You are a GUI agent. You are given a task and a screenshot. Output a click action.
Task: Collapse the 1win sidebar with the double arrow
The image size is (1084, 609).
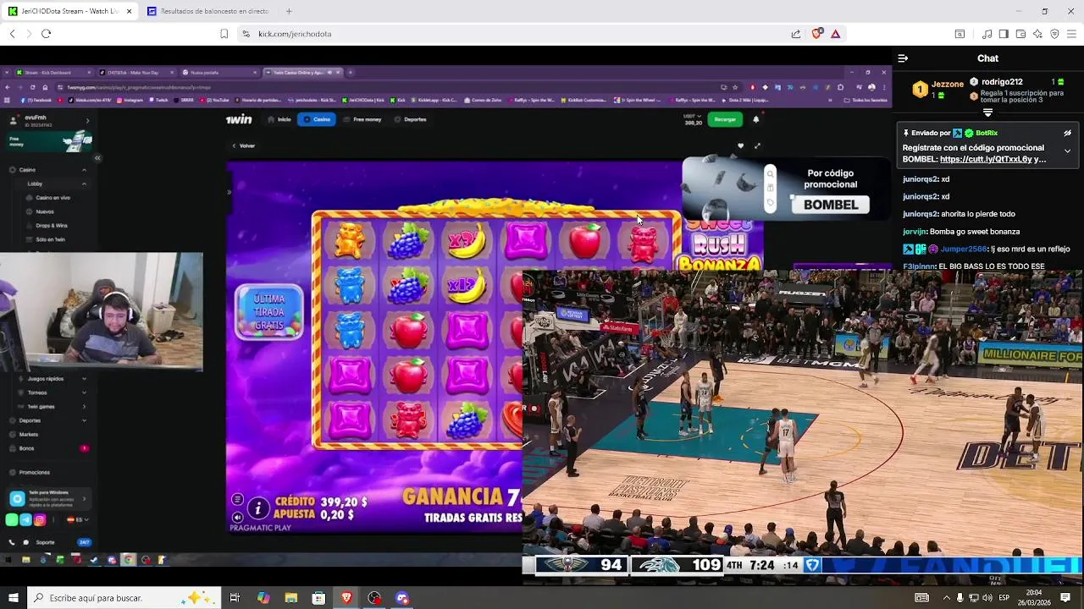click(x=97, y=158)
